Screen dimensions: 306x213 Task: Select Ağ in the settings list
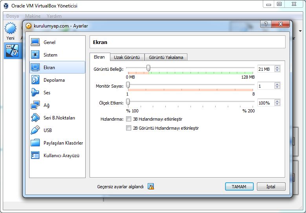(x=57, y=105)
